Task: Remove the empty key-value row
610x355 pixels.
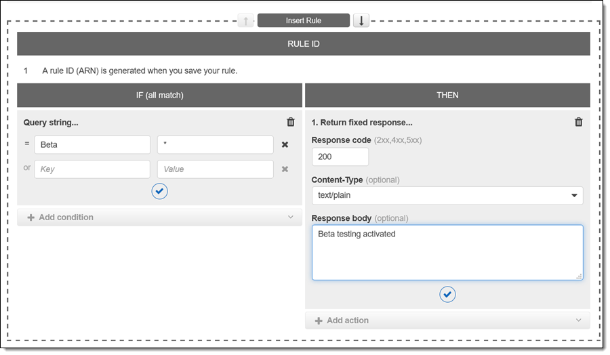Action: (285, 169)
